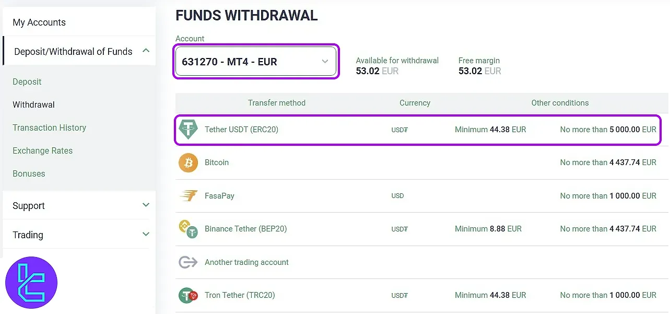Click the Another trading account arrow icon

coord(188,262)
